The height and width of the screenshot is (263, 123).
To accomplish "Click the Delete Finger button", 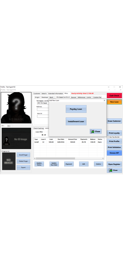I will [23, 161].
